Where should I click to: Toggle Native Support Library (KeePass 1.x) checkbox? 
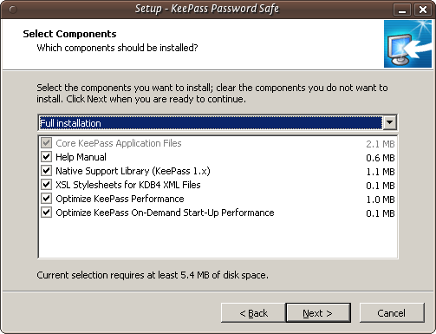pyautogui.click(x=46, y=171)
